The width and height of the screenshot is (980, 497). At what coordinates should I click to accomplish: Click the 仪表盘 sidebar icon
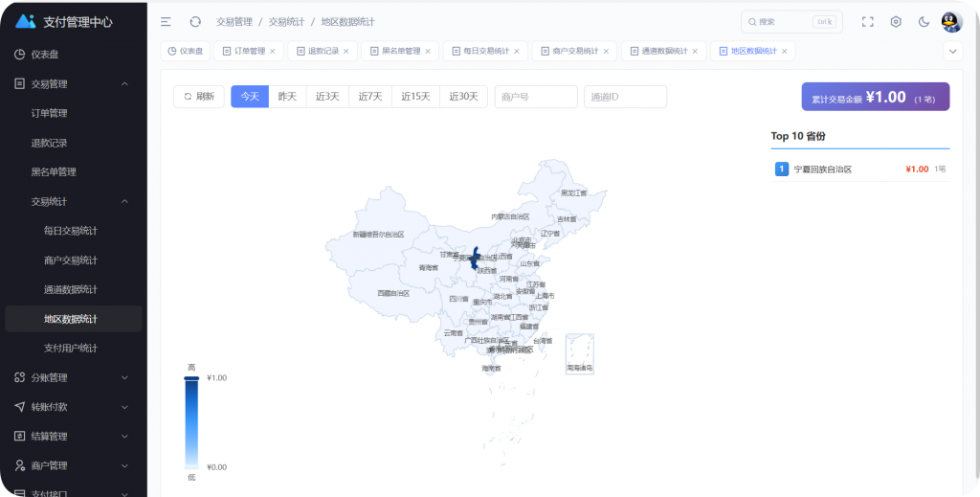coord(19,55)
